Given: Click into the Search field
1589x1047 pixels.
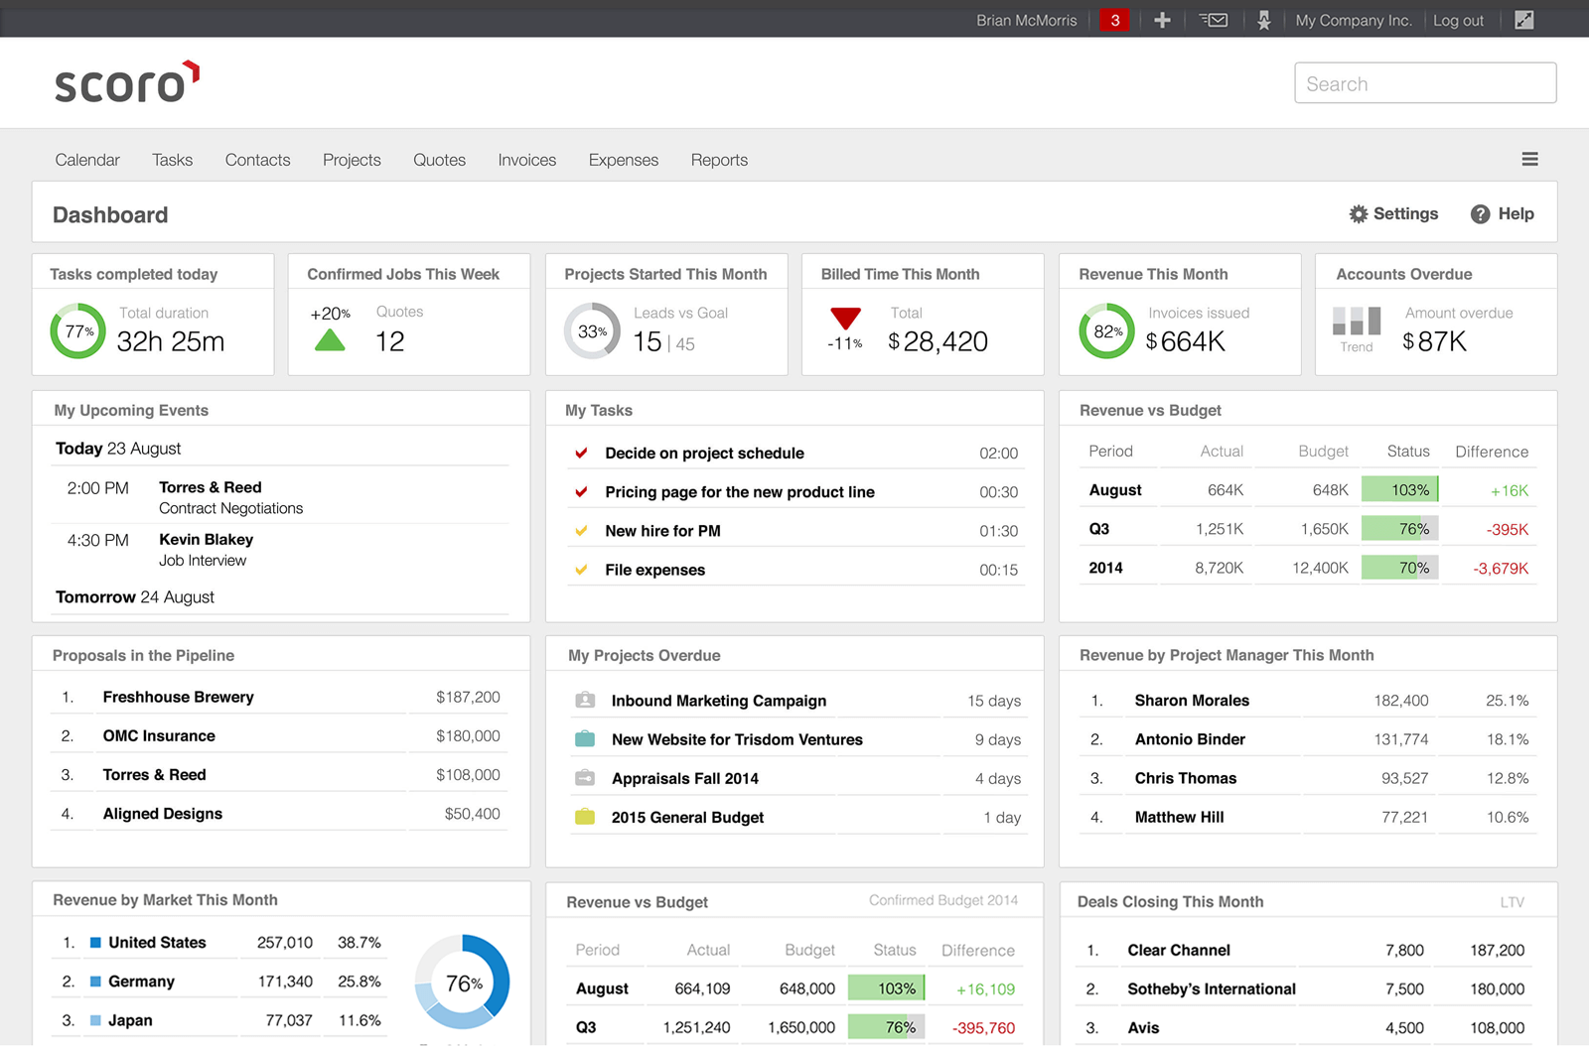Looking at the screenshot, I should click(1425, 83).
